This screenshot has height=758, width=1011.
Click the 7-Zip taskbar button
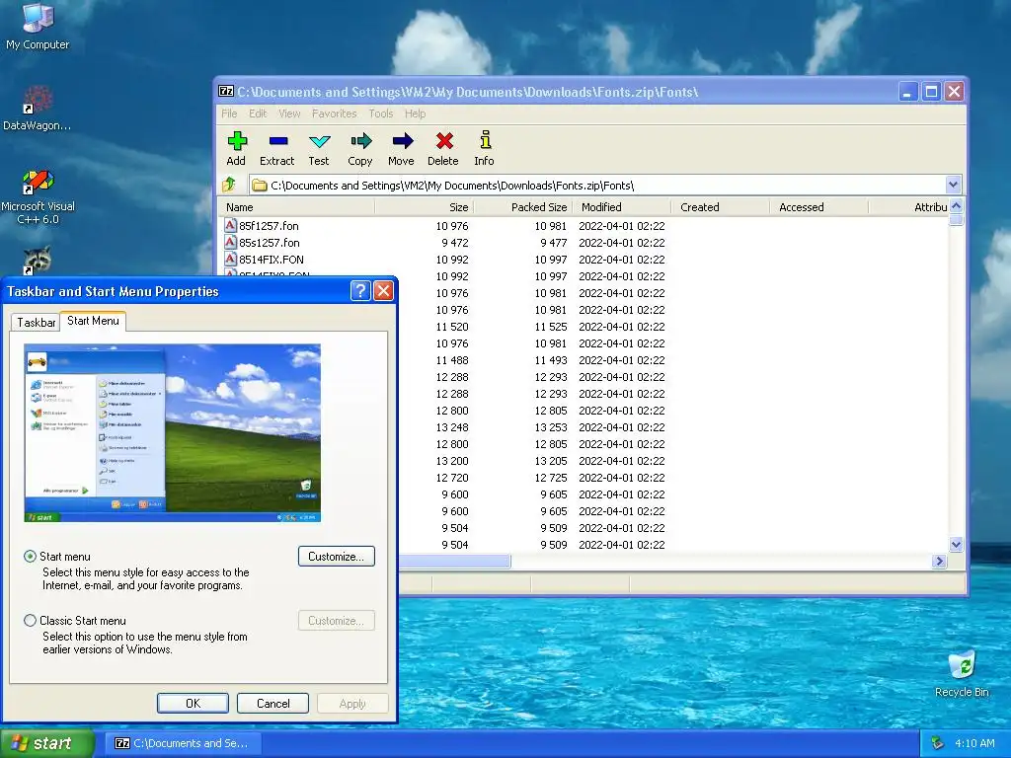[182, 743]
